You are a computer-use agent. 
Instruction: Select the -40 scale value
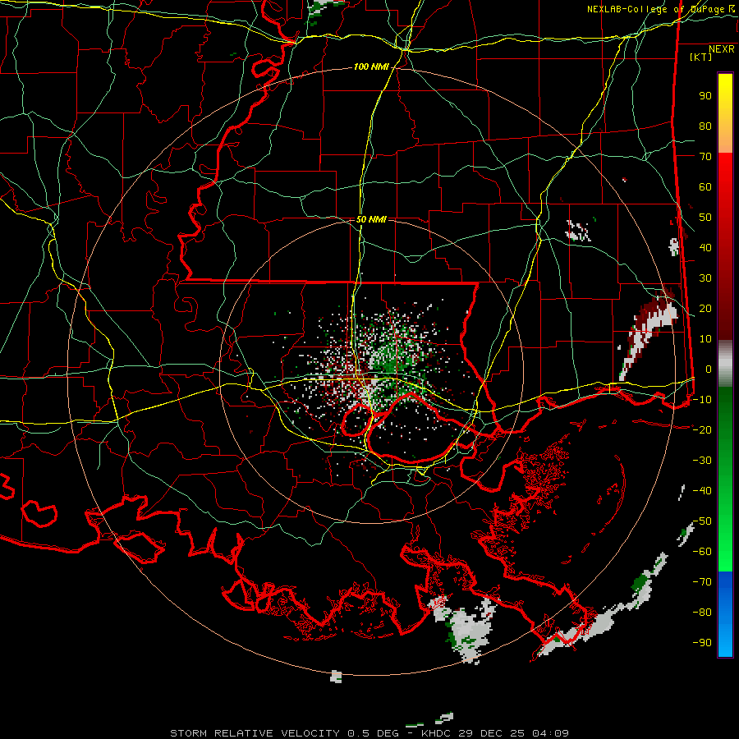click(x=702, y=491)
